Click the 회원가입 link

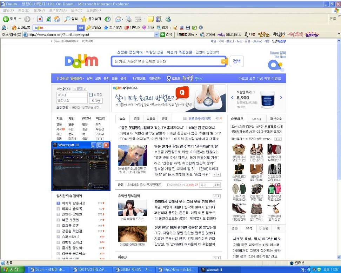62,108
